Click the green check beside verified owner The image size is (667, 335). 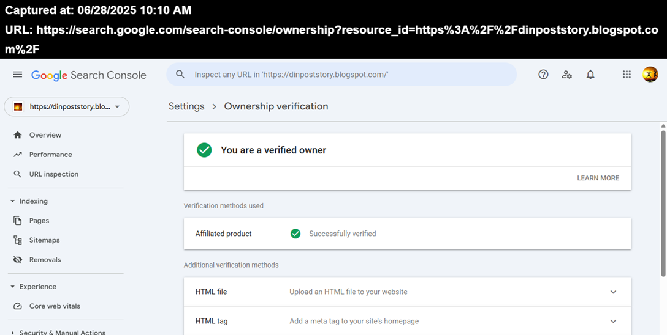pos(204,150)
